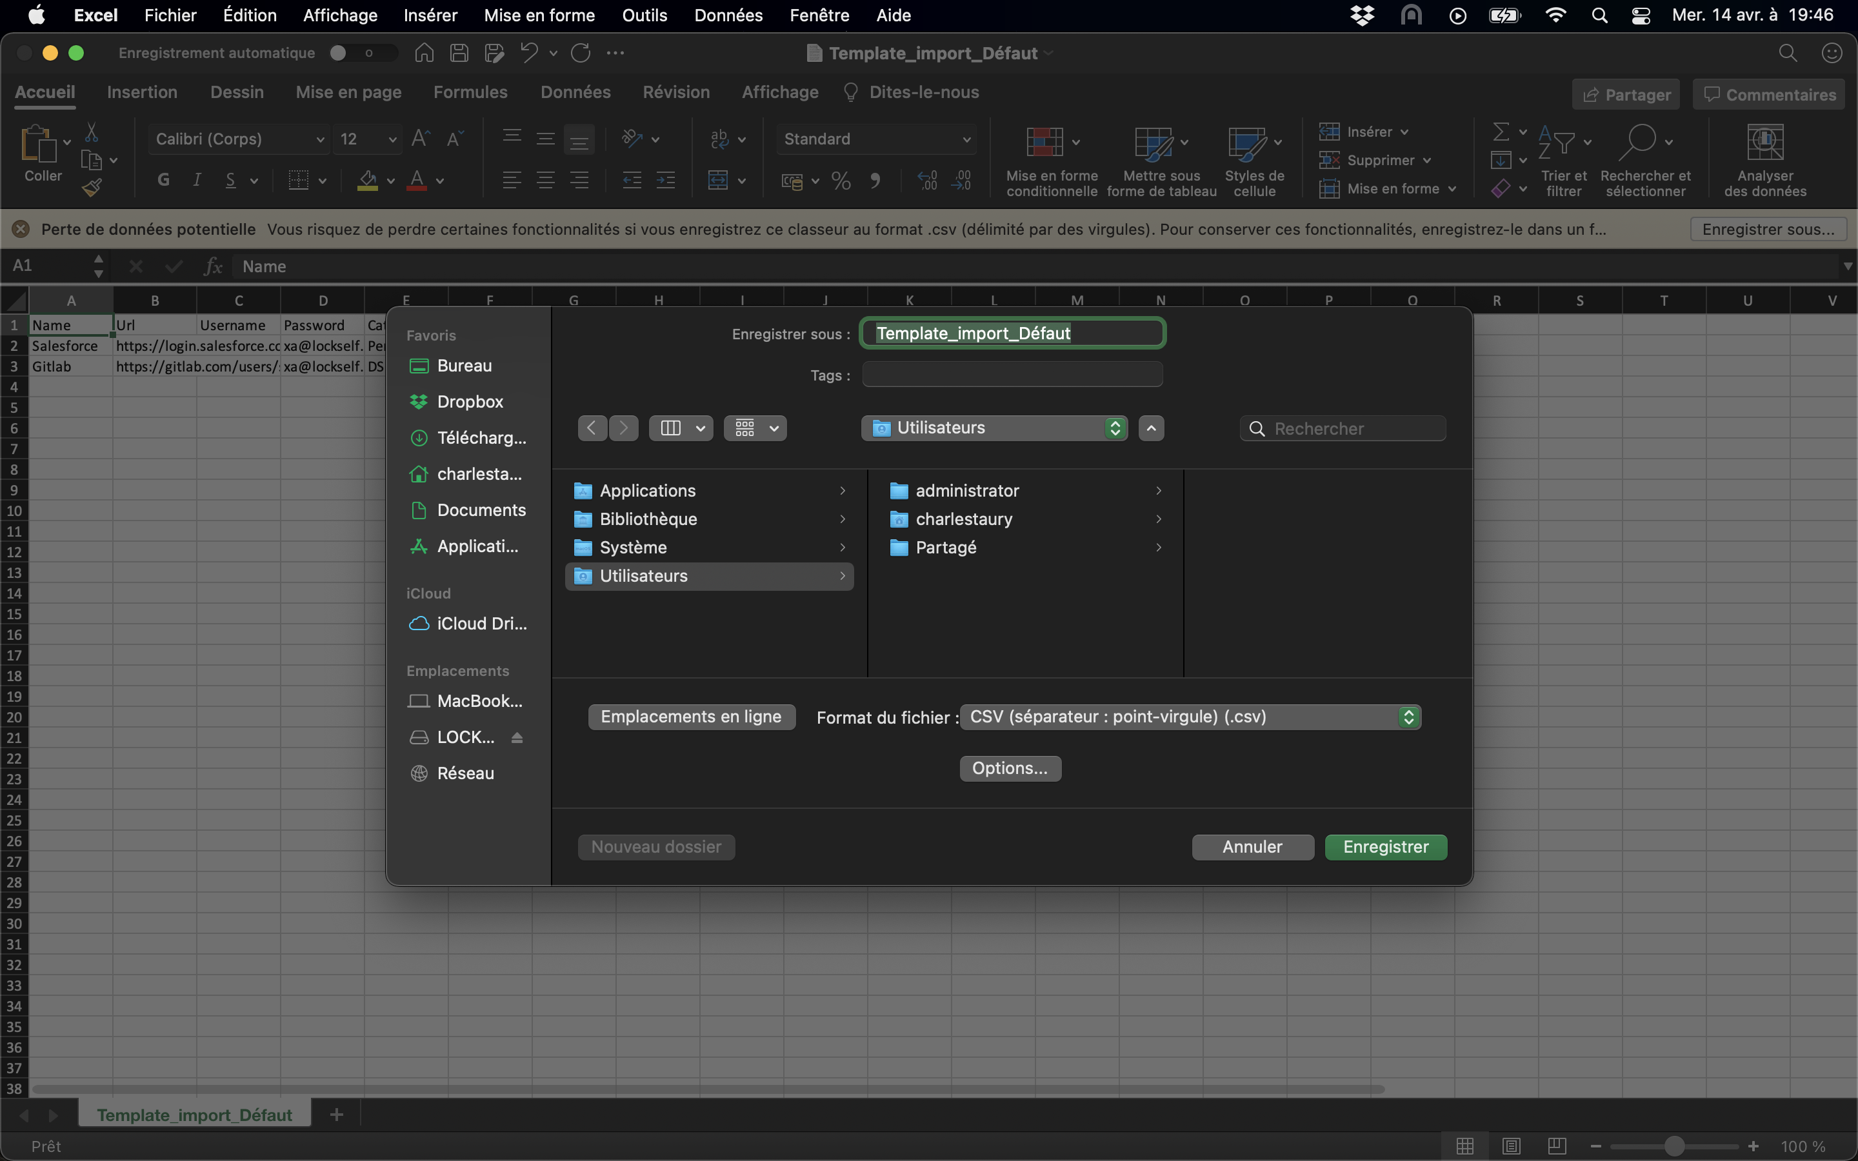
Task: Click the fill color bucket icon
Action: [368, 181]
